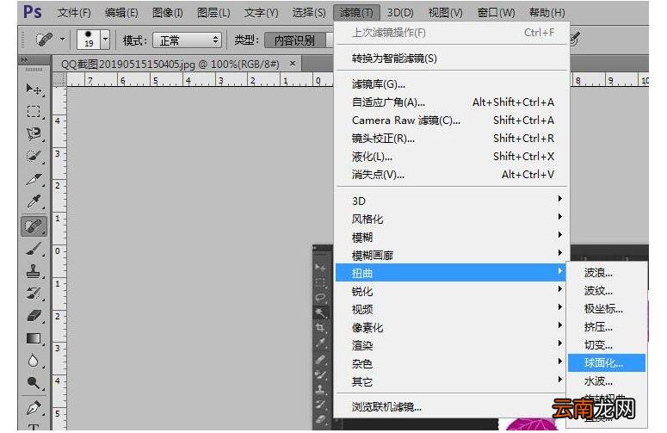
Task: Select the History Brush tool
Action: click(34, 294)
